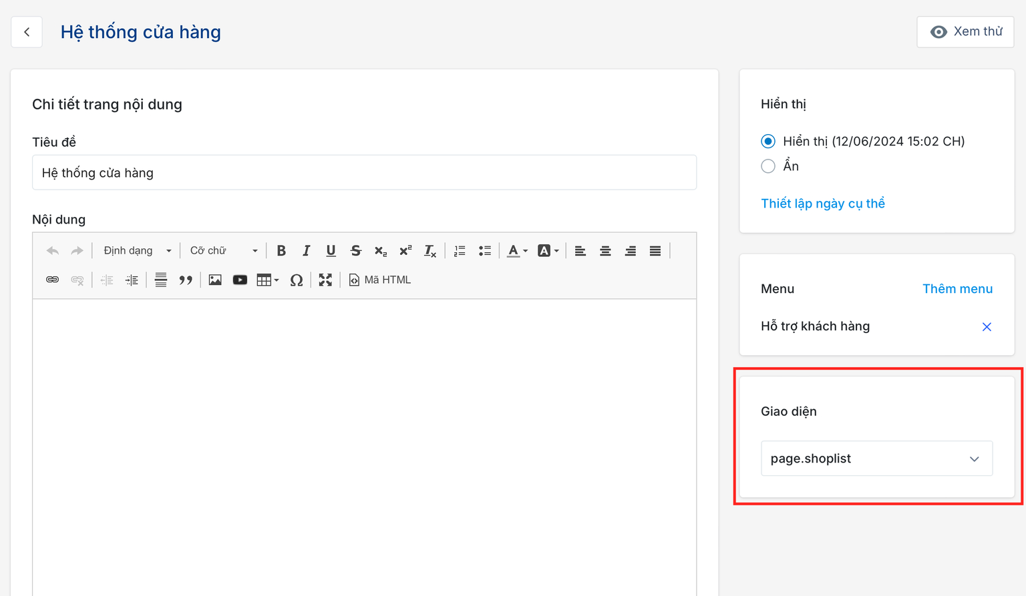Apply italic formatting to text
Image resolution: width=1026 pixels, height=596 pixels.
click(x=306, y=251)
